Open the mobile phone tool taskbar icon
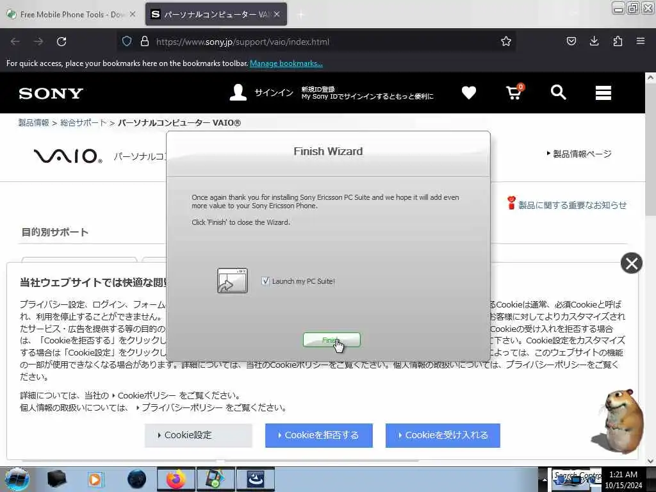 216,479
